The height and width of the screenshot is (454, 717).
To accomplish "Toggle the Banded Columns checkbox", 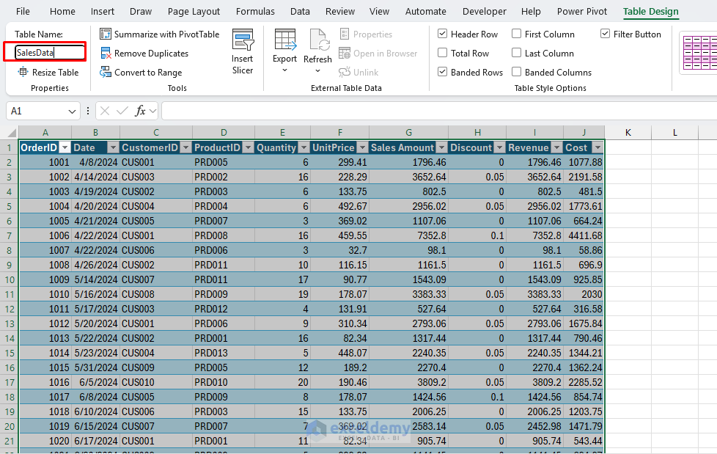I will pos(517,73).
